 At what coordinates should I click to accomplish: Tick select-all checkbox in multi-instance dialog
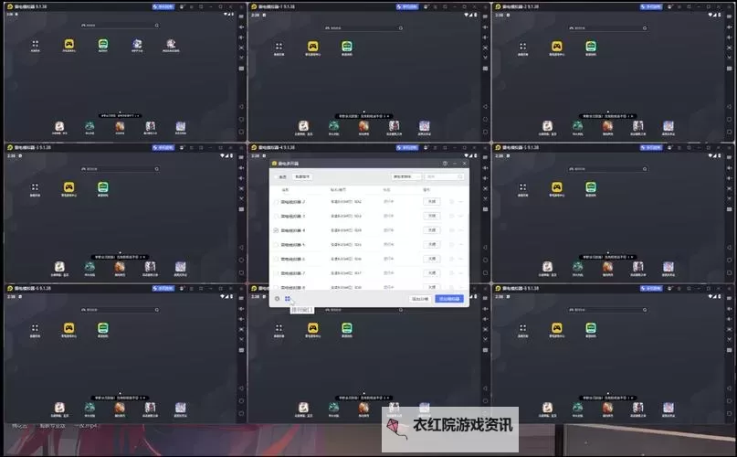click(276, 177)
